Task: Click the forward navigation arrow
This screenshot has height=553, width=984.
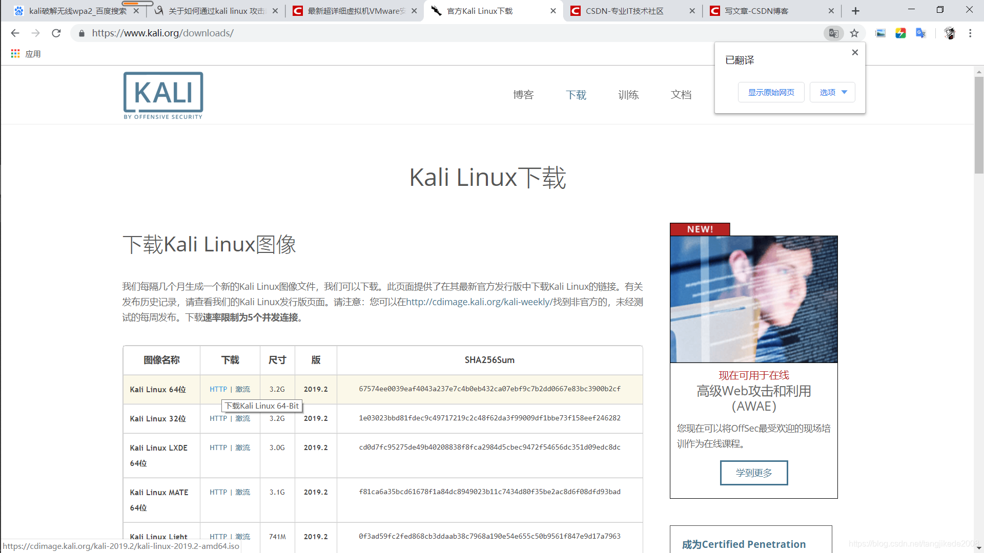Action: [35, 33]
